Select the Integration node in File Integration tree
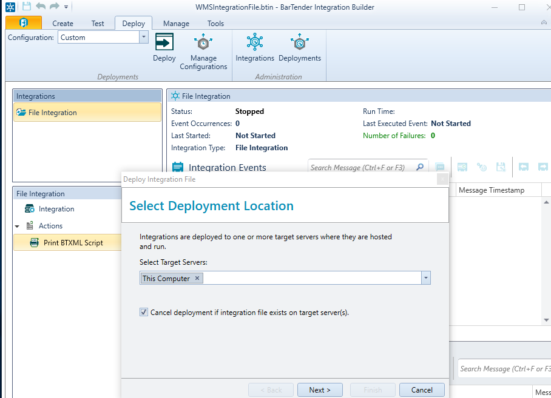The width and height of the screenshot is (551, 398). (56, 209)
